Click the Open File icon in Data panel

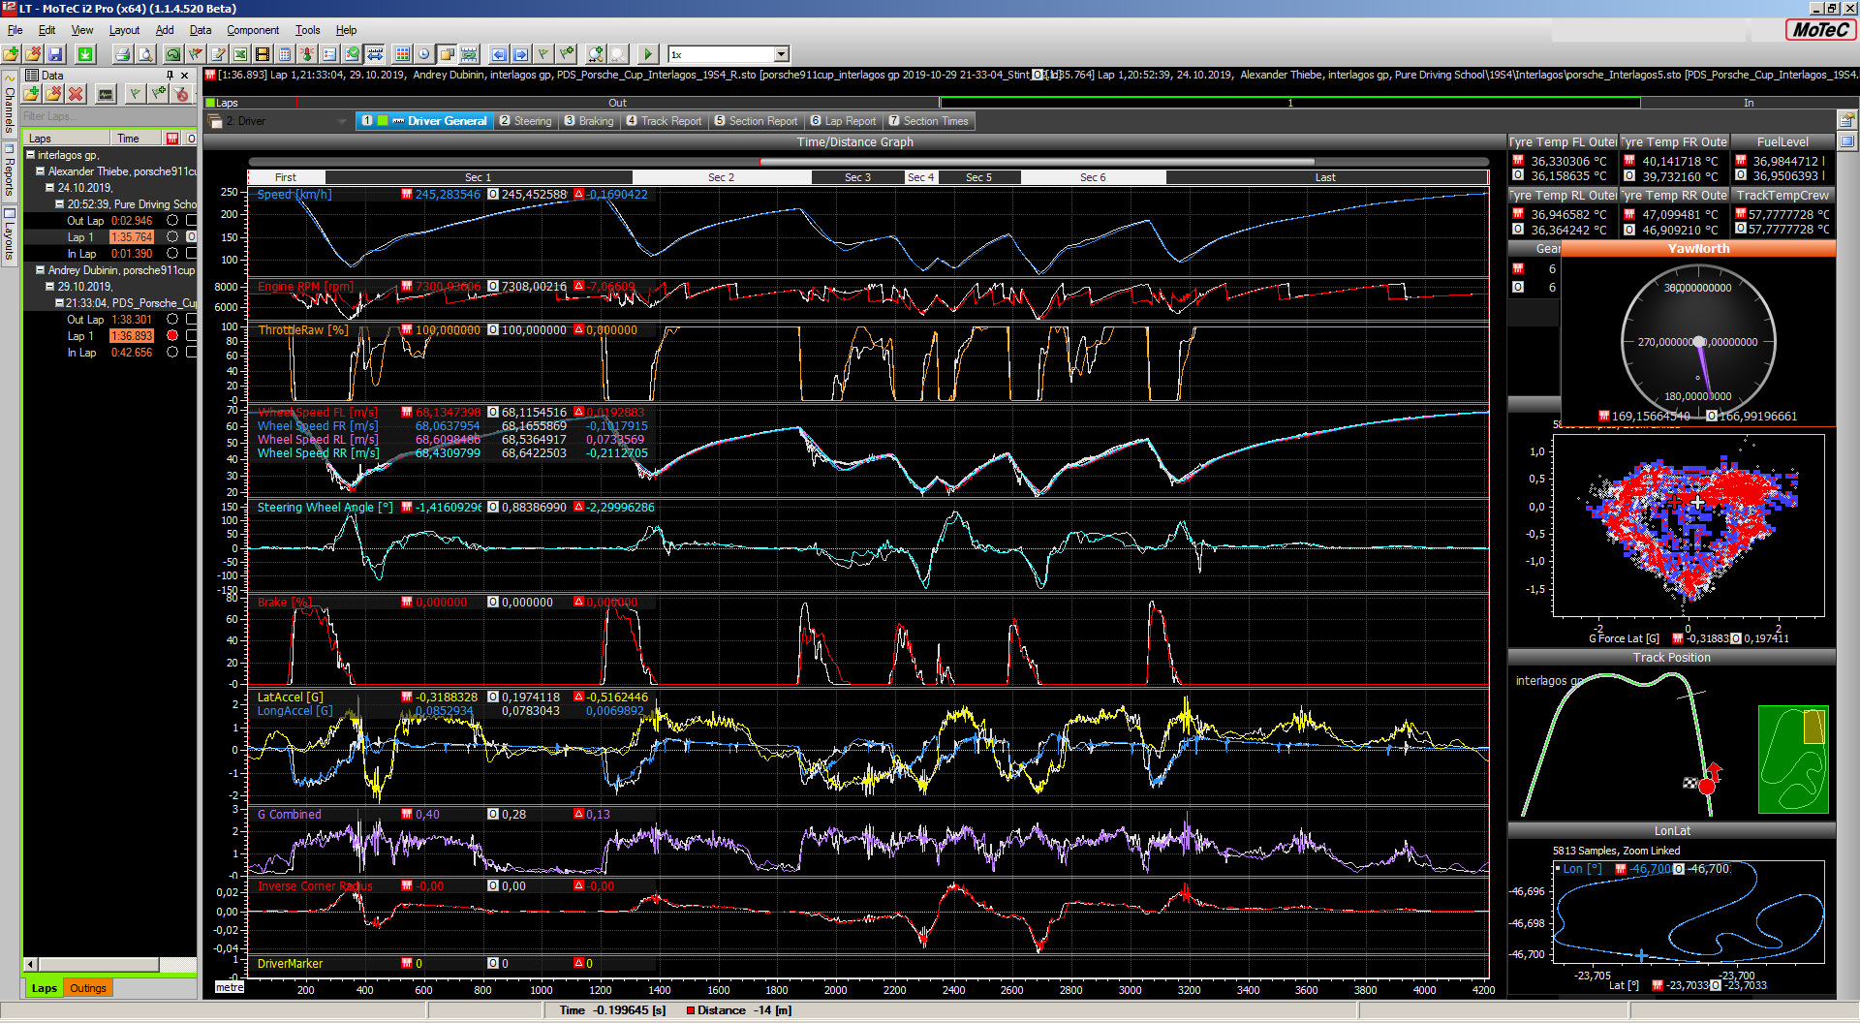32,94
